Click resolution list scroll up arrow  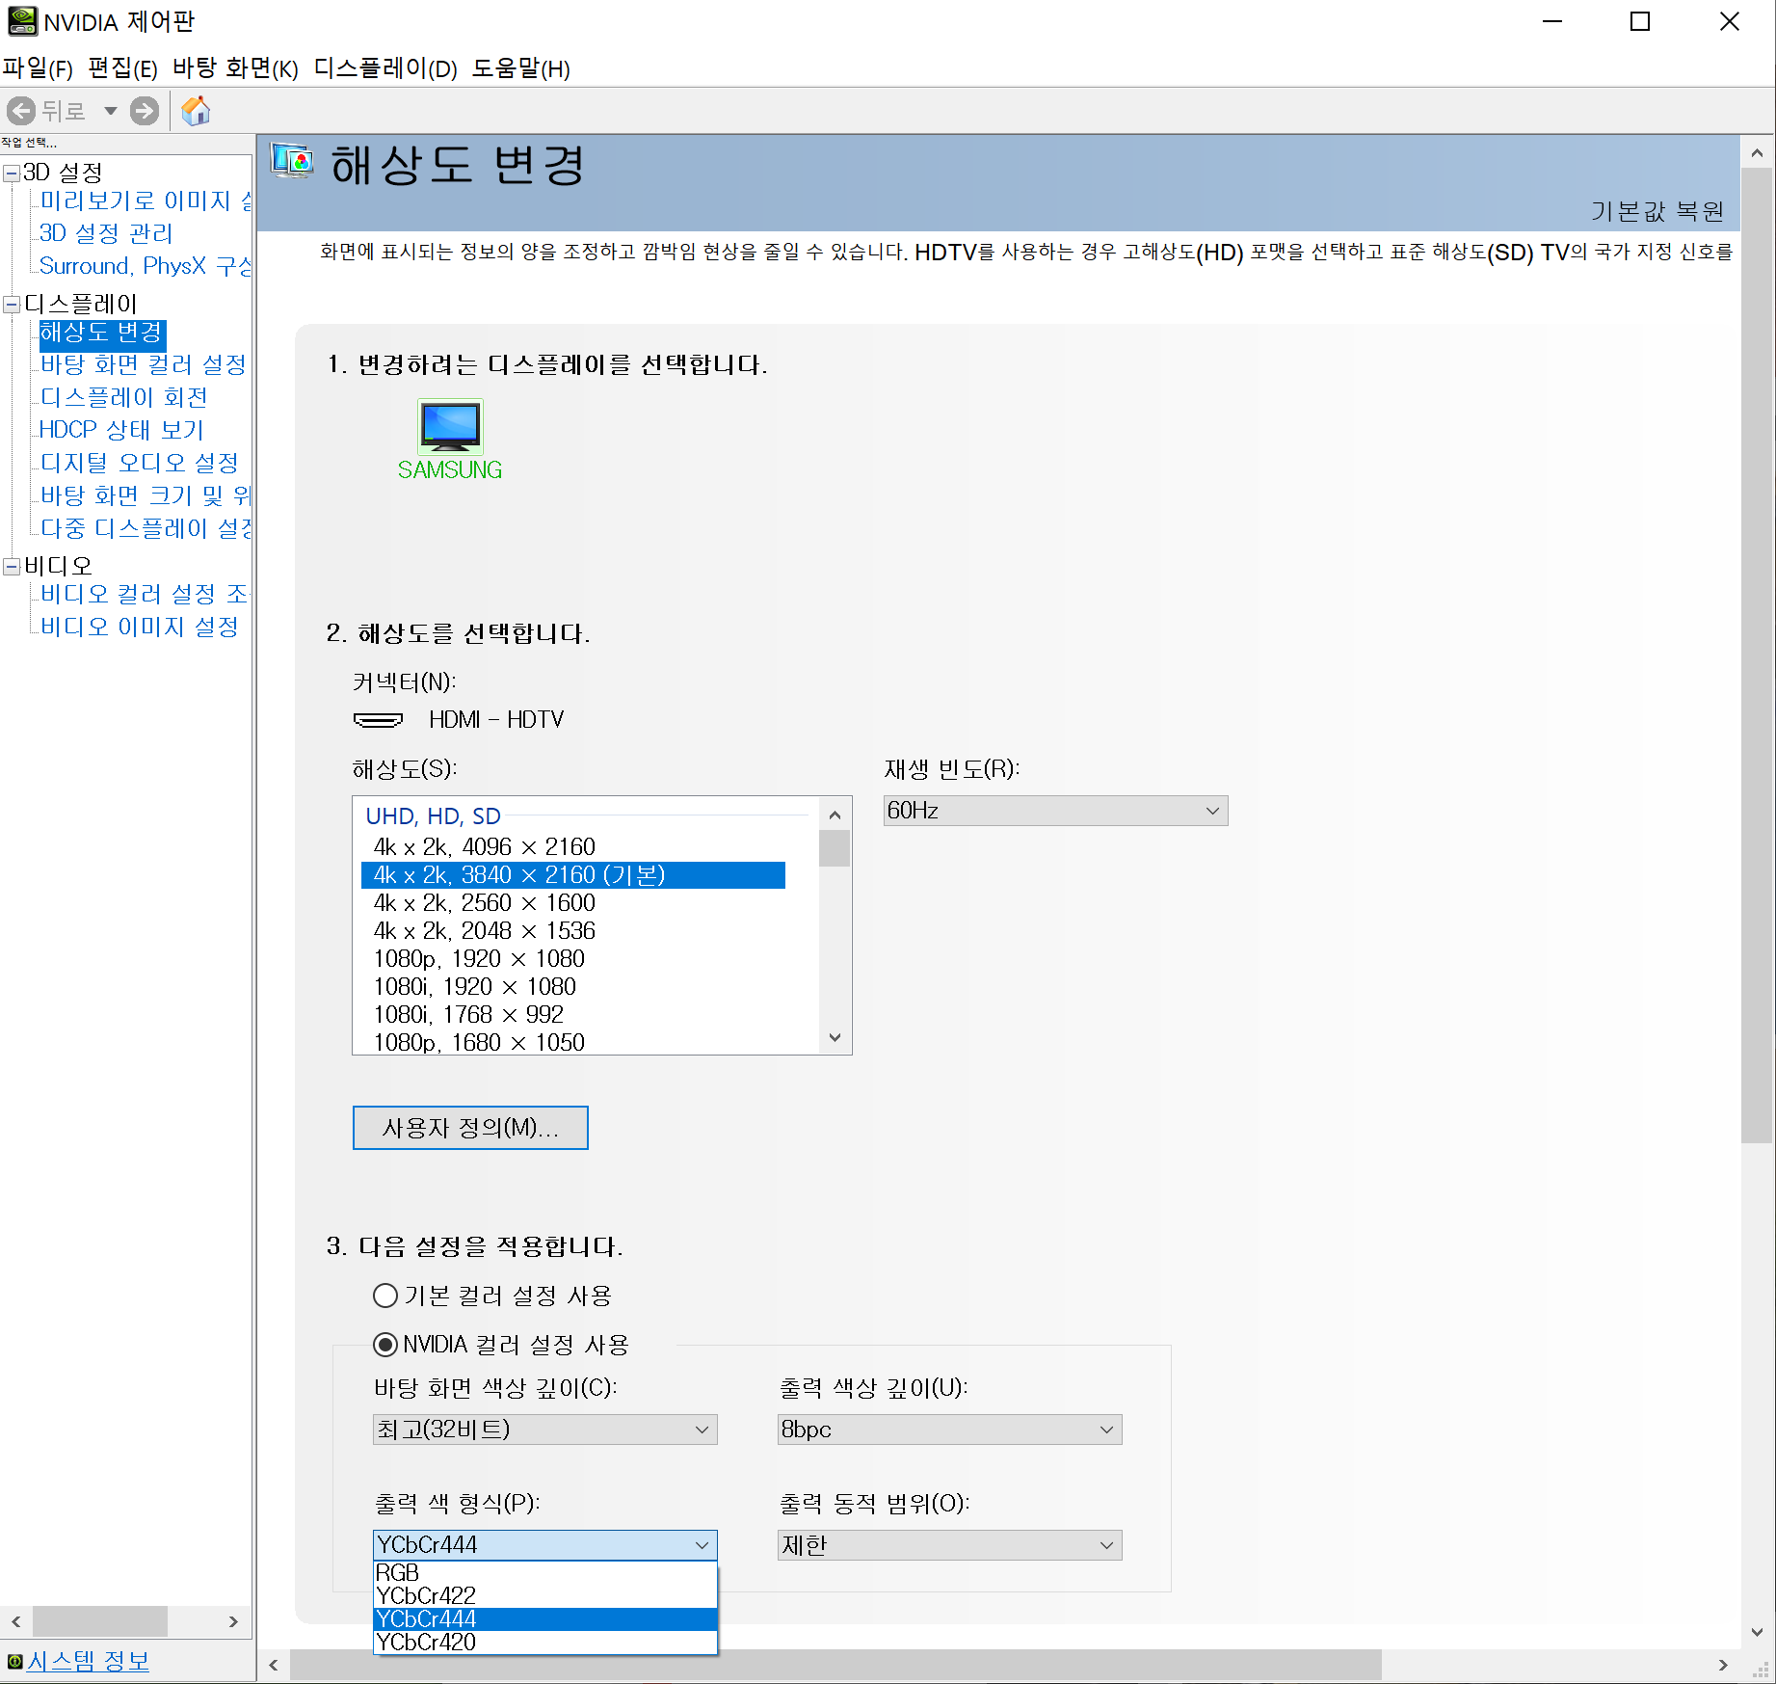point(835,815)
